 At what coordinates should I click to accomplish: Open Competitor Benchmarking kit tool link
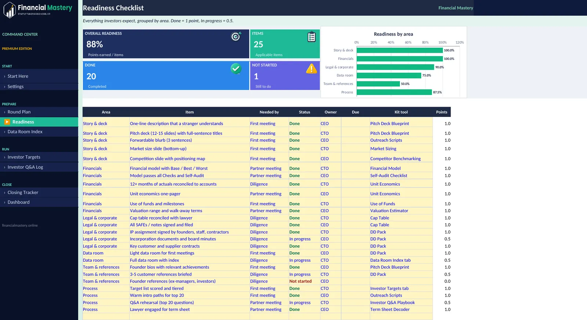[395, 159]
